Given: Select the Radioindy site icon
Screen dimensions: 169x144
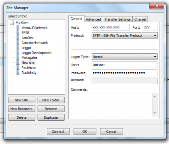Looking at the screenshot, I should coord(18,73).
